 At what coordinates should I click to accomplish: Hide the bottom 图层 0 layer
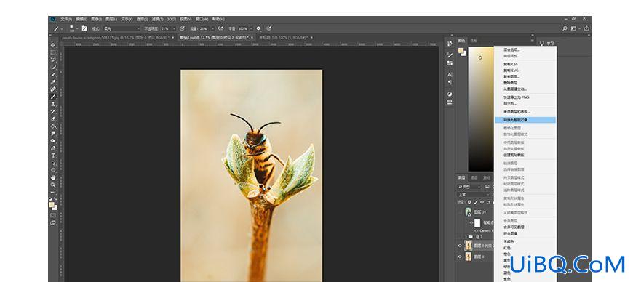tap(459, 257)
